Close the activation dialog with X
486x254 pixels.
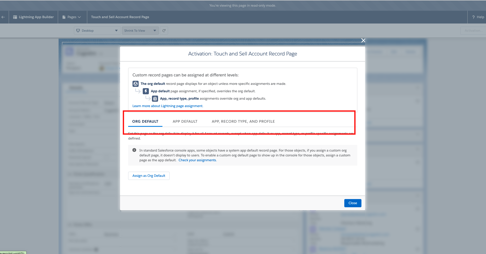363,40
